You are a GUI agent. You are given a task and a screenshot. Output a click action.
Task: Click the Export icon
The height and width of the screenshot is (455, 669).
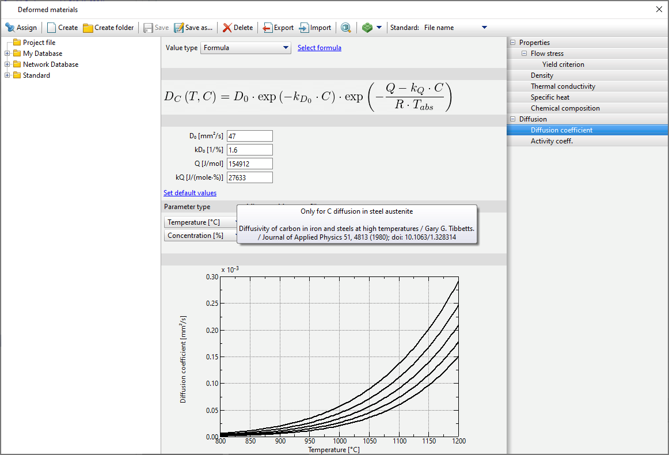(268, 28)
